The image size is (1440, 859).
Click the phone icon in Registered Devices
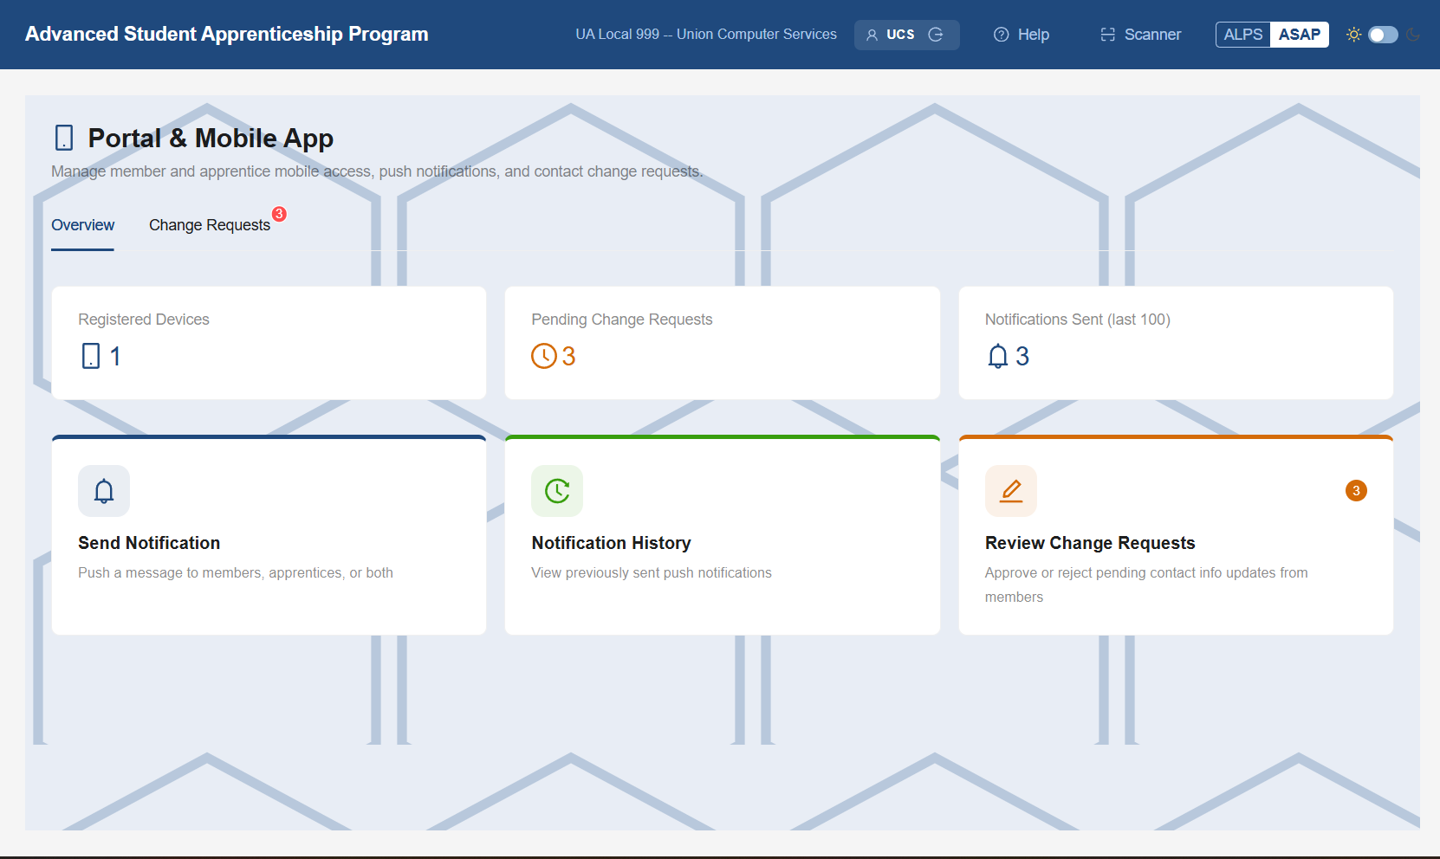91,356
